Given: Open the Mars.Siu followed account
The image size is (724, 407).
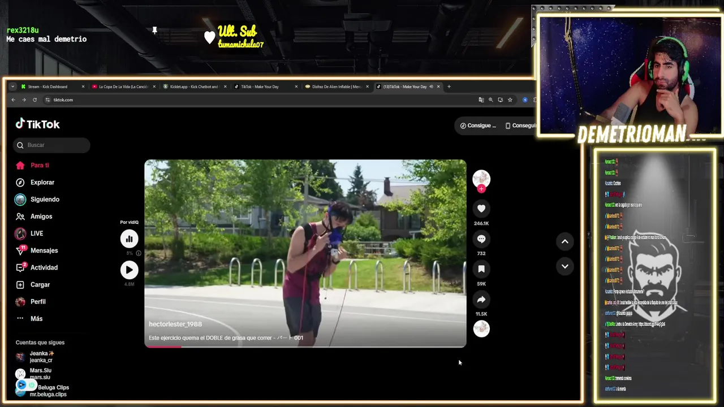Looking at the screenshot, I should click(x=40, y=374).
